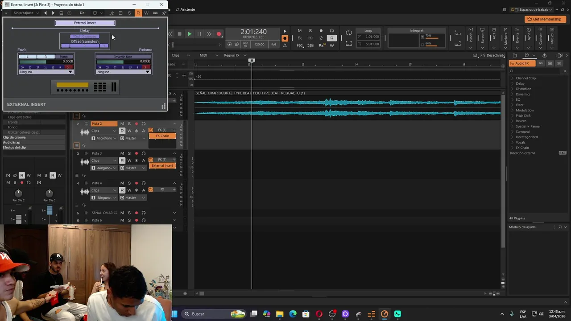This screenshot has height=321, width=571.
Task: Show take lanes for Pista 2
Action: point(77,145)
